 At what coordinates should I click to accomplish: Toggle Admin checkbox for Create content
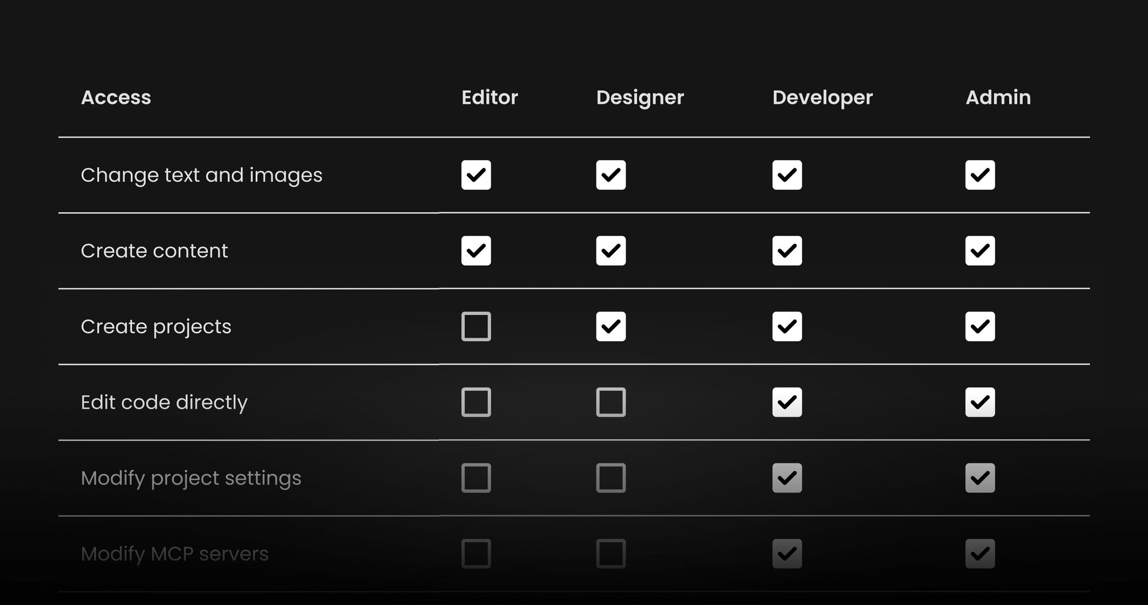click(x=980, y=251)
